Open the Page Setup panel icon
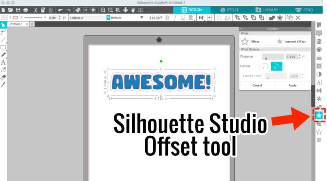 click(x=319, y=25)
